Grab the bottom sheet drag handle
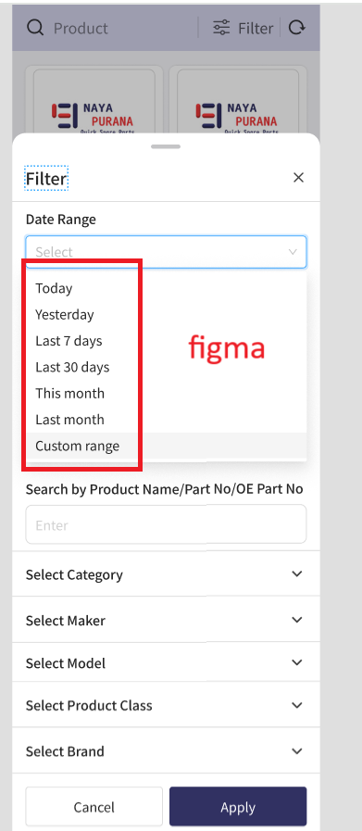362x831 pixels. click(x=166, y=146)
